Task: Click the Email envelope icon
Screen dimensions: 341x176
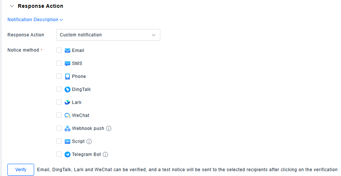Action: (x=68, y=50)
